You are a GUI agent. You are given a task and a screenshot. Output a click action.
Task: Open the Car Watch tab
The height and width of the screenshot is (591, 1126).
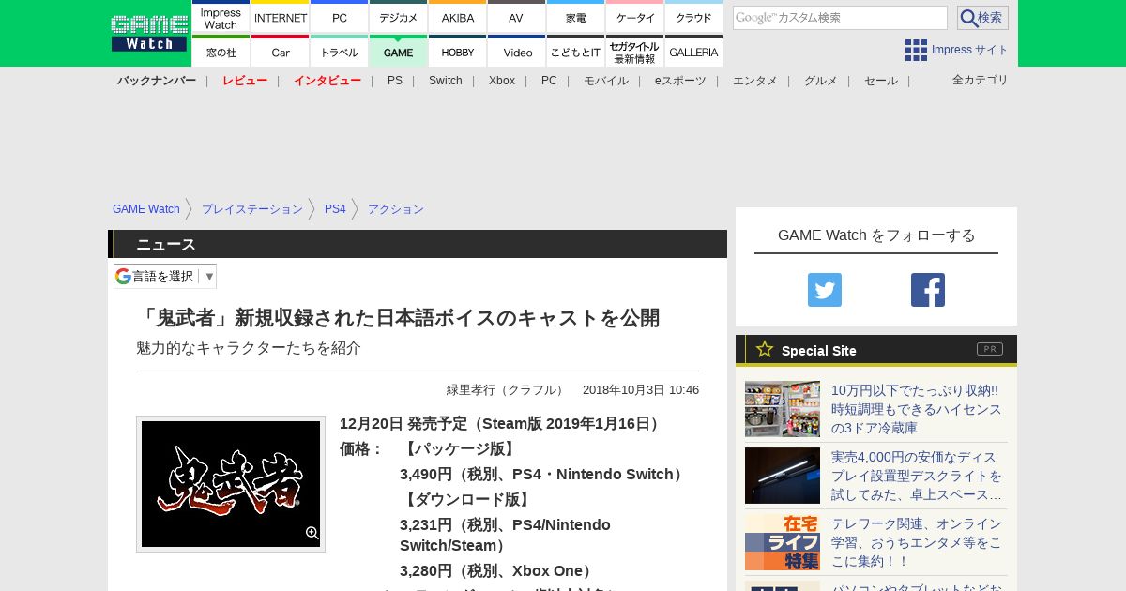tap(280, 51)
